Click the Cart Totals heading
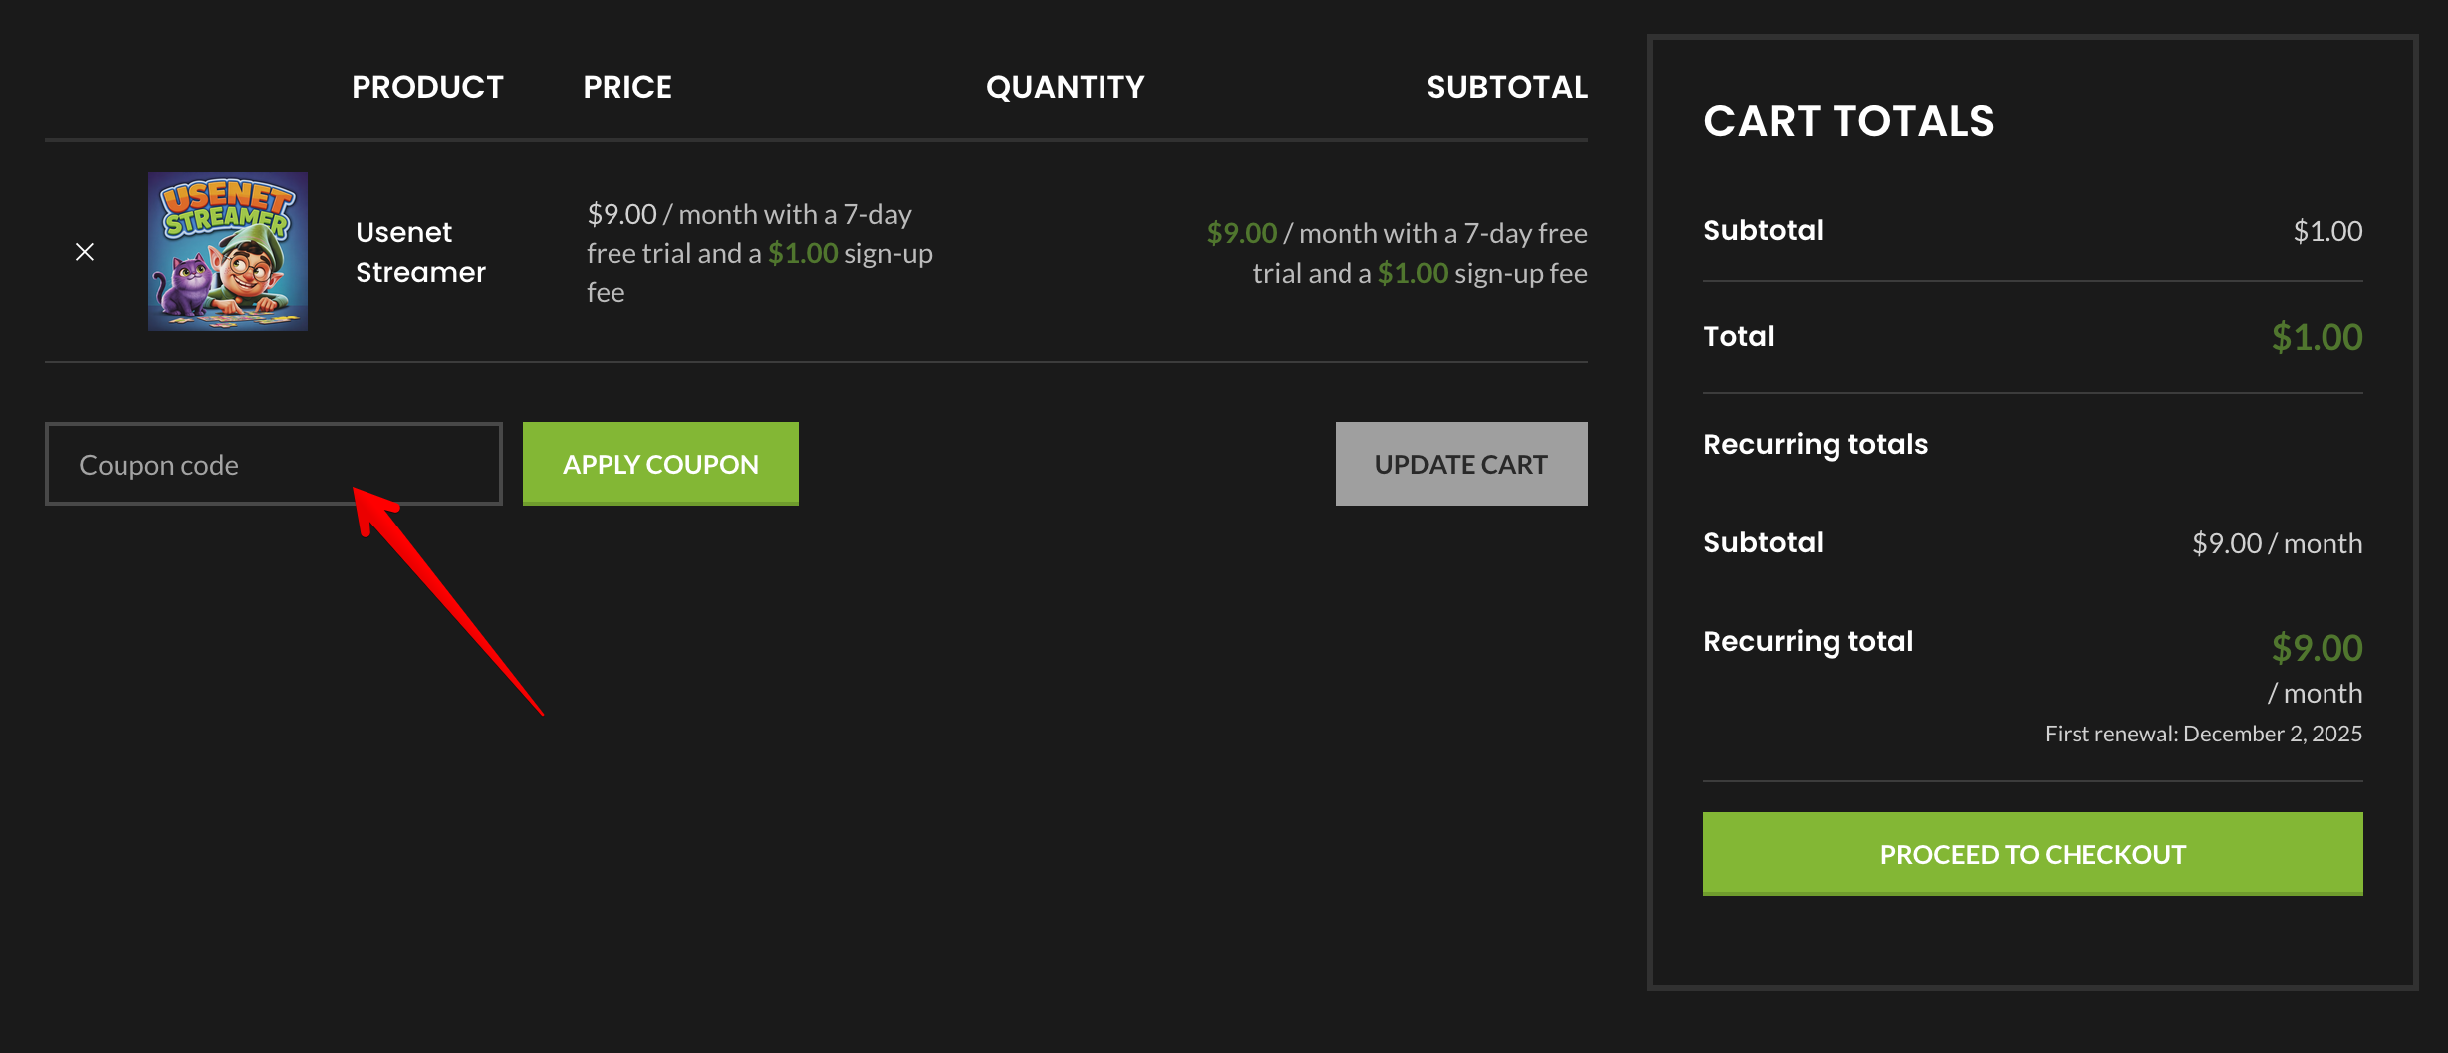2448x1053 pixels. click(1848, 121)
